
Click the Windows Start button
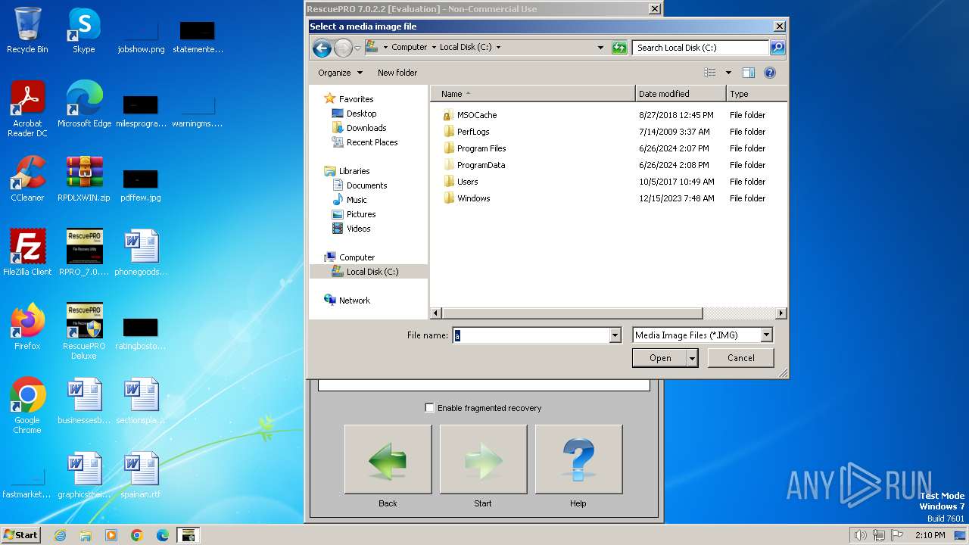(21, 535)
